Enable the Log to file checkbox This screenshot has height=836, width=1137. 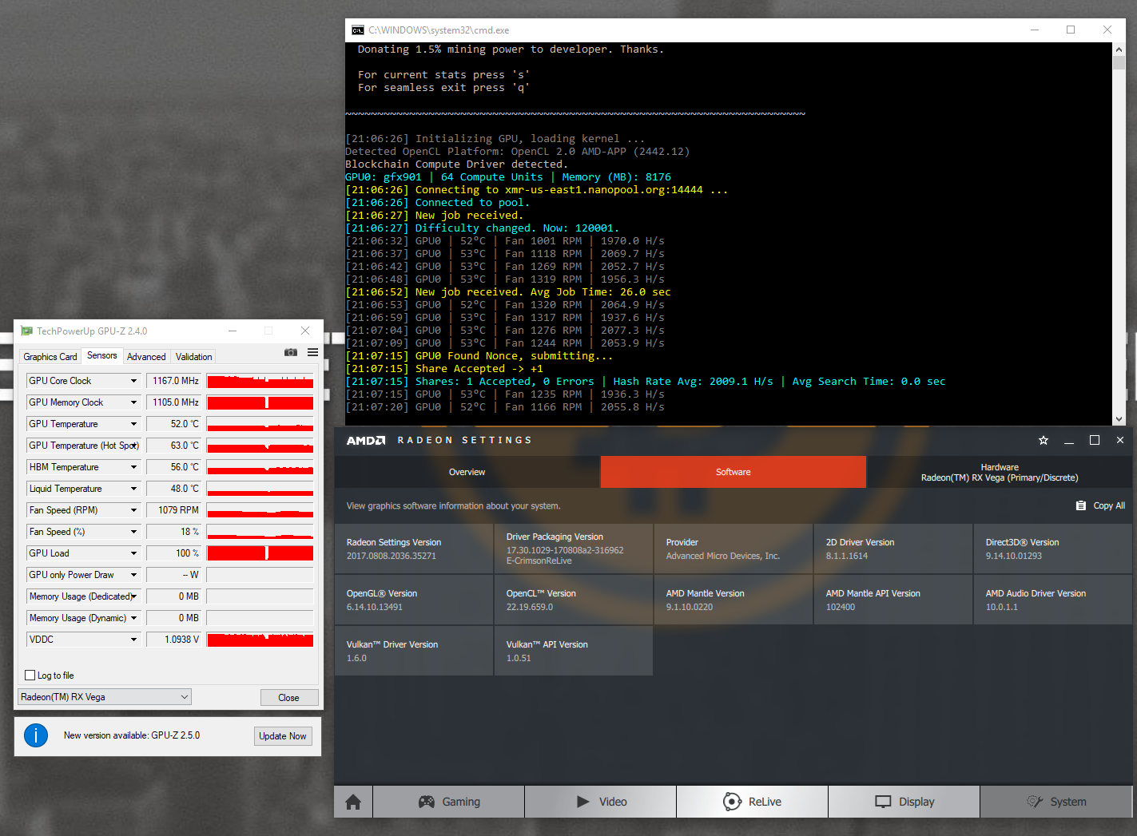click(x=30, y=675)
